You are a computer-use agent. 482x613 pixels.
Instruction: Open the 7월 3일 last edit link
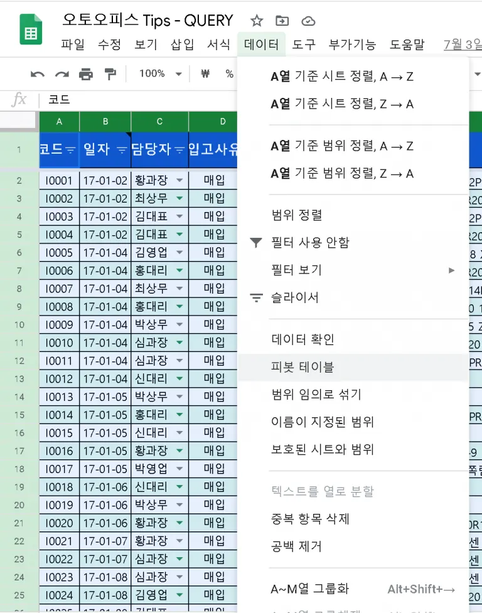pos(463,45)
